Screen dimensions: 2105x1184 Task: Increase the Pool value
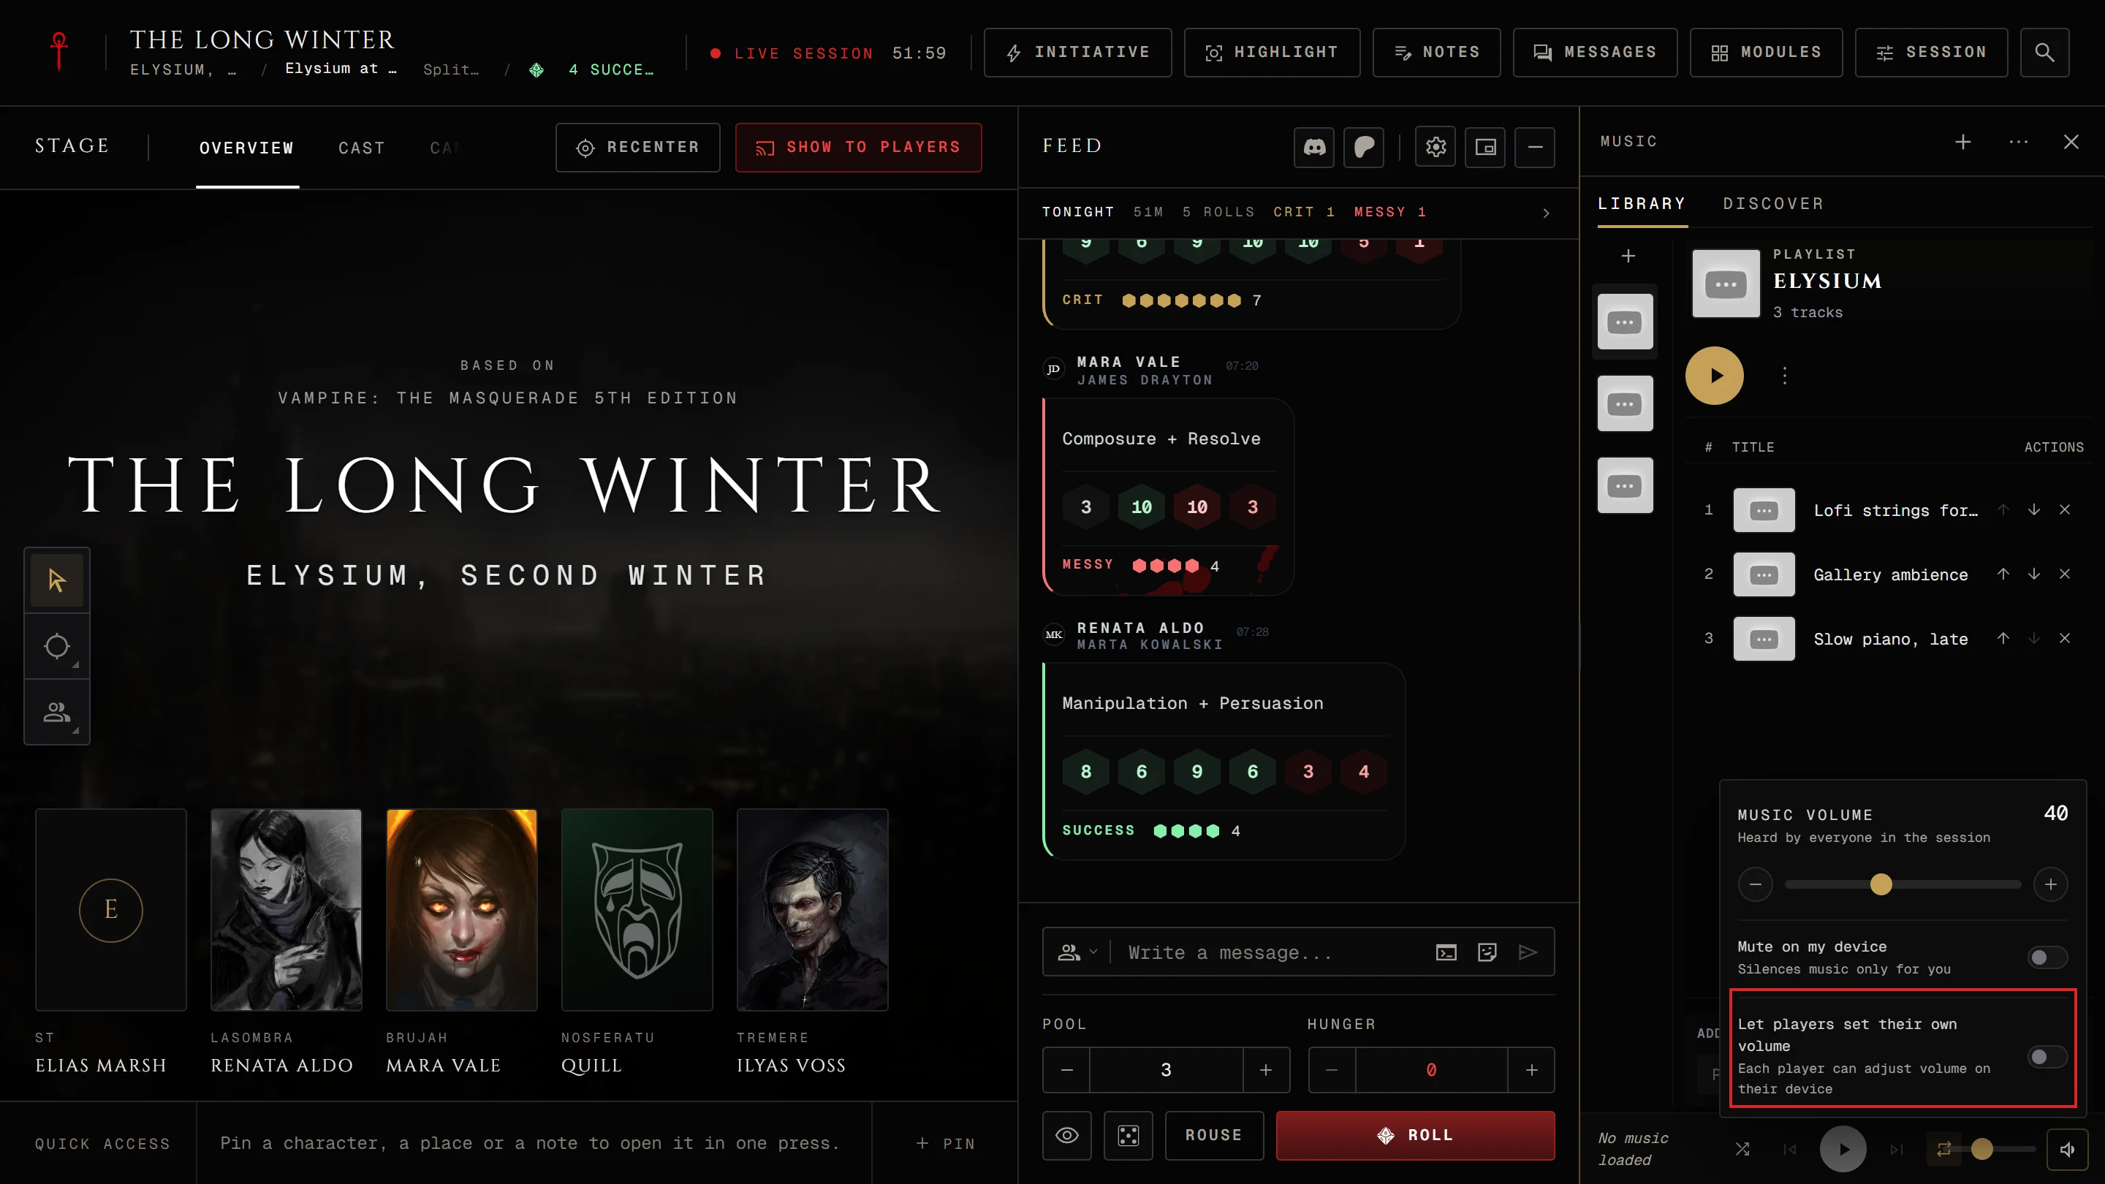point(1266,1069)
